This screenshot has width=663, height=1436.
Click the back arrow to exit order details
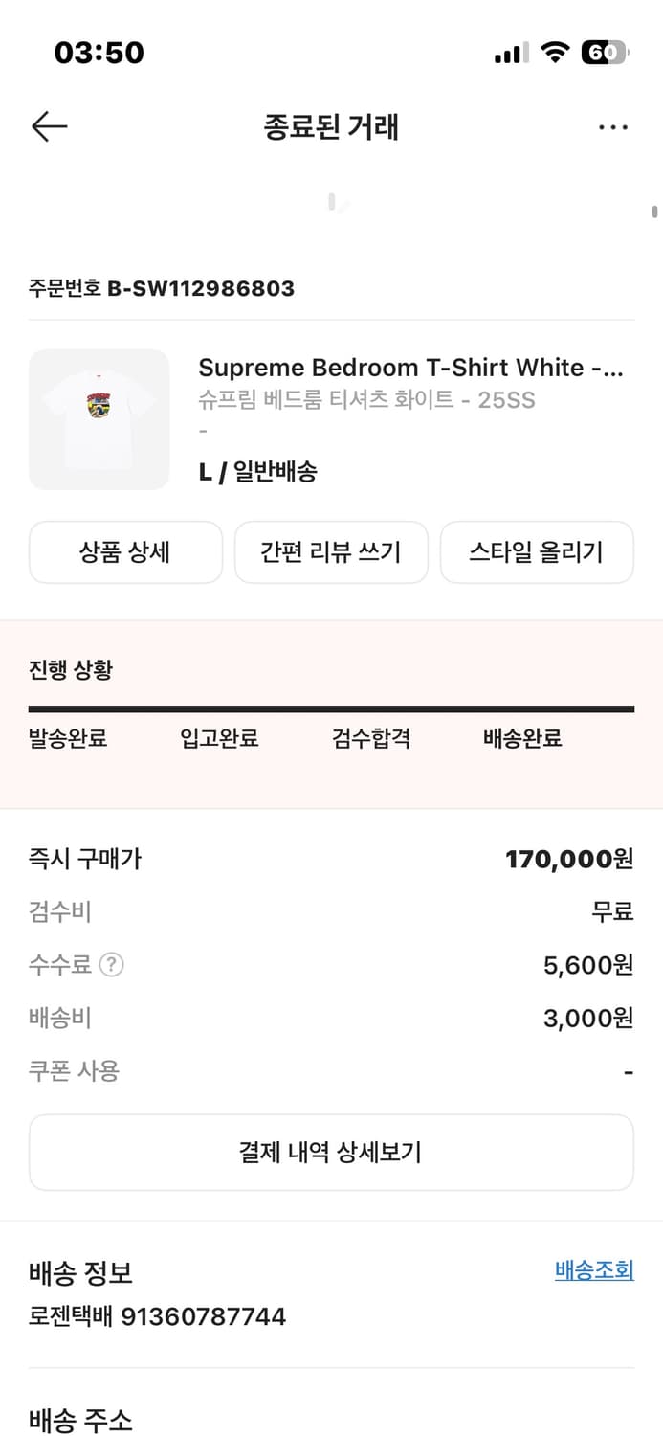tap(49, 126)
